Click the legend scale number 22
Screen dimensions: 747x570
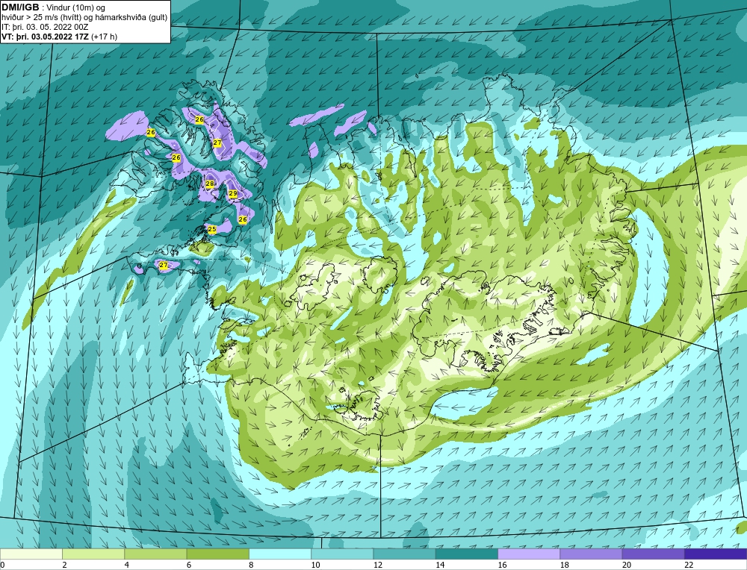(x=689, y=566)
